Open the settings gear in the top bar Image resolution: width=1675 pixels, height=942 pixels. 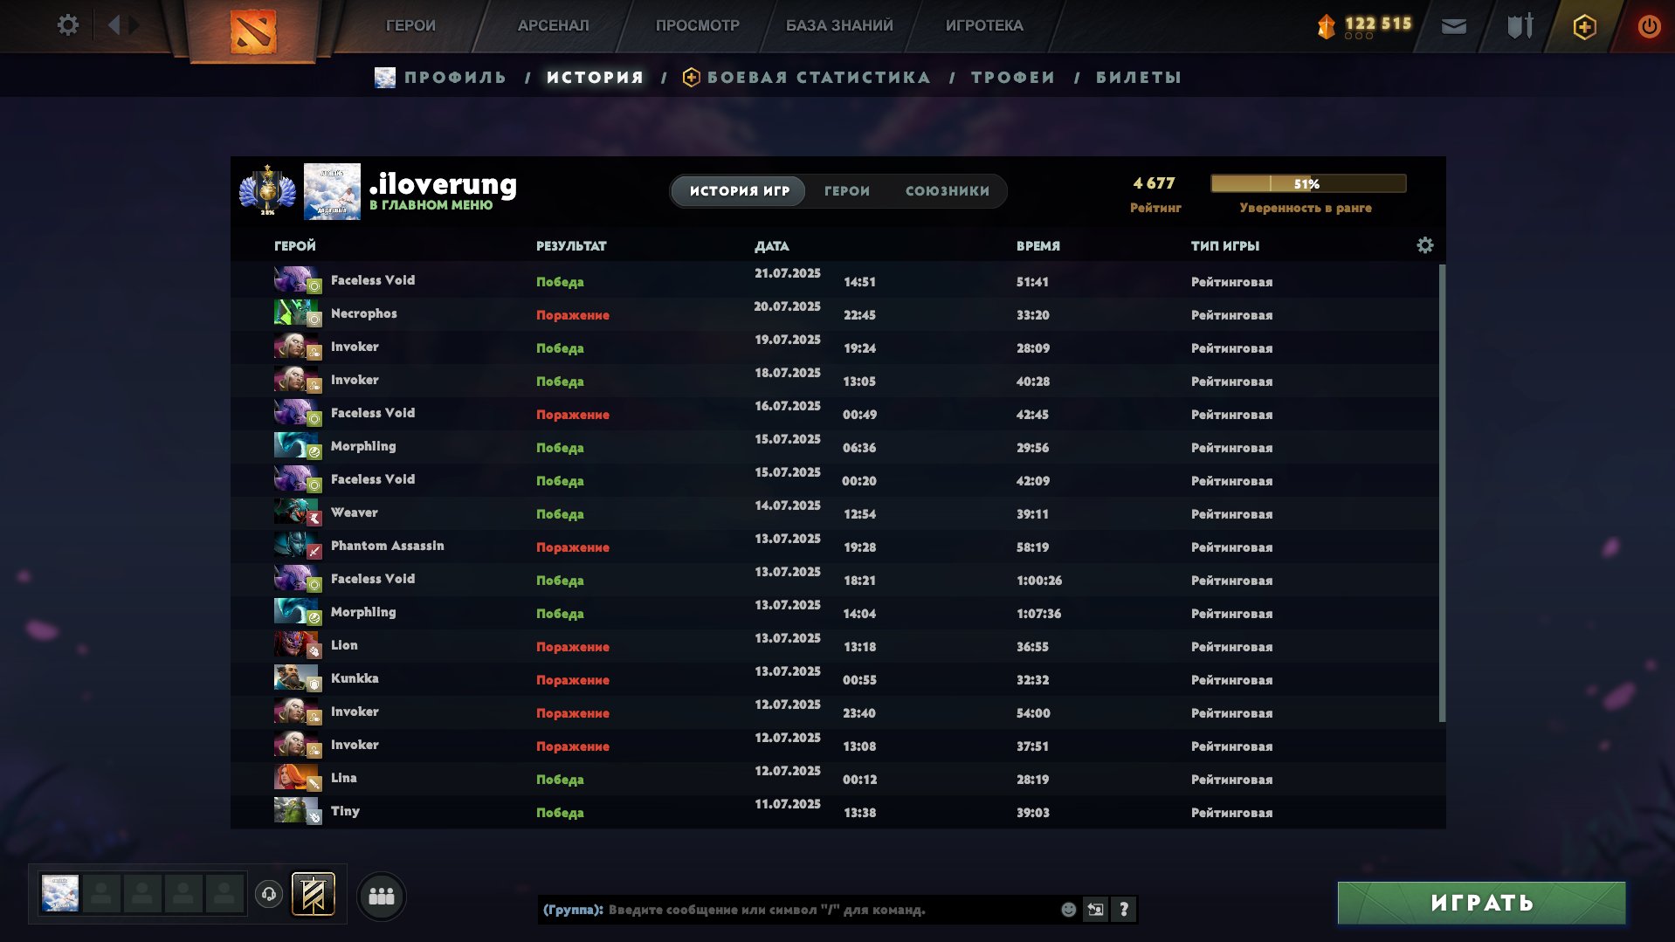tap(67, 25)
